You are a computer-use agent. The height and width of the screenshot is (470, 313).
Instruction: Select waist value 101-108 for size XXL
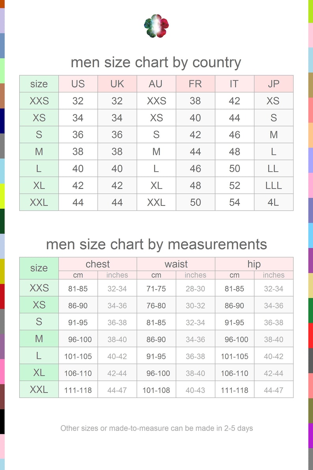click(x=156, y=389)
